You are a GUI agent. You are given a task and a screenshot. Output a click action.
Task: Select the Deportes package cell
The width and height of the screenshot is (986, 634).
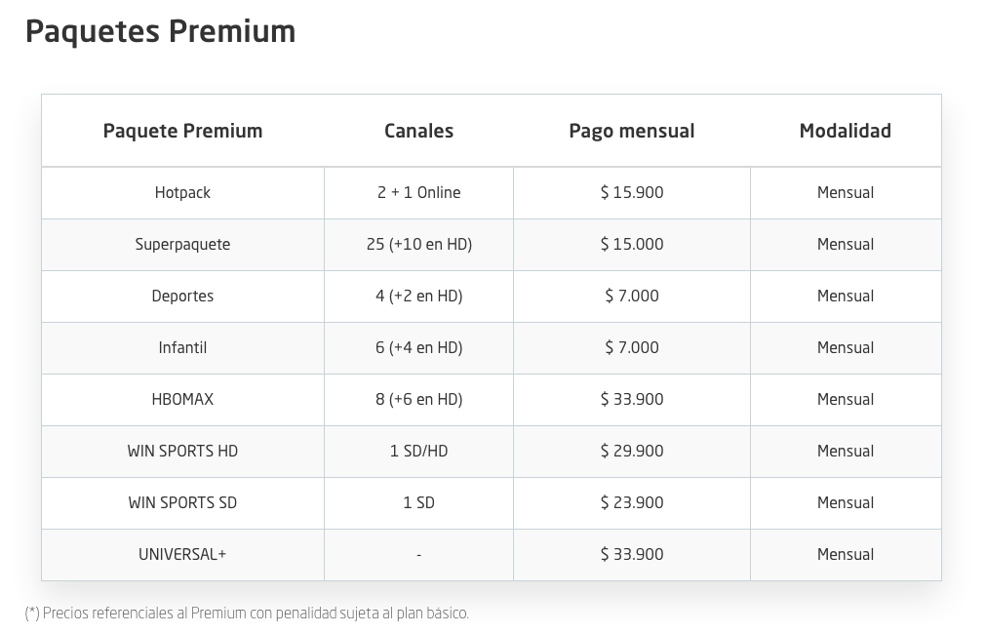[x=182, y=296]
